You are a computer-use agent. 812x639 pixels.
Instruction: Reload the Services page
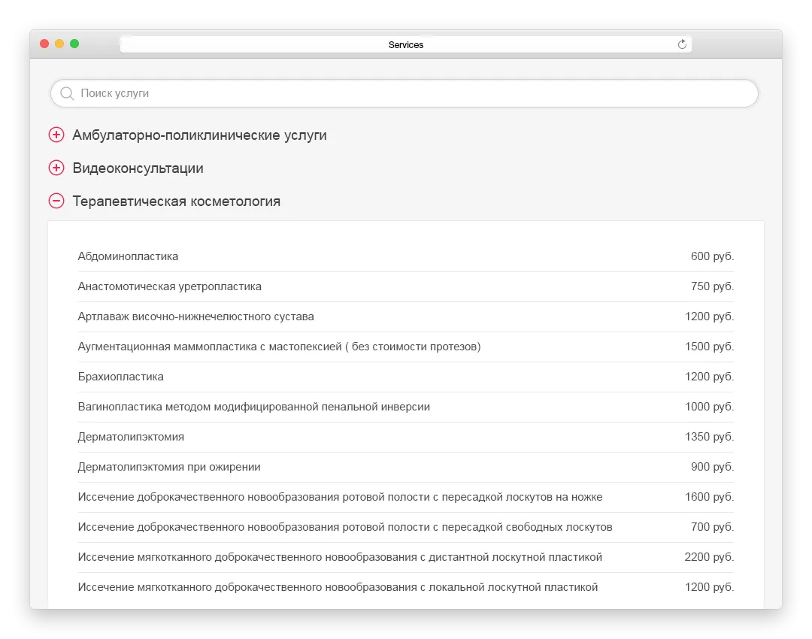[x=682, y=44]
